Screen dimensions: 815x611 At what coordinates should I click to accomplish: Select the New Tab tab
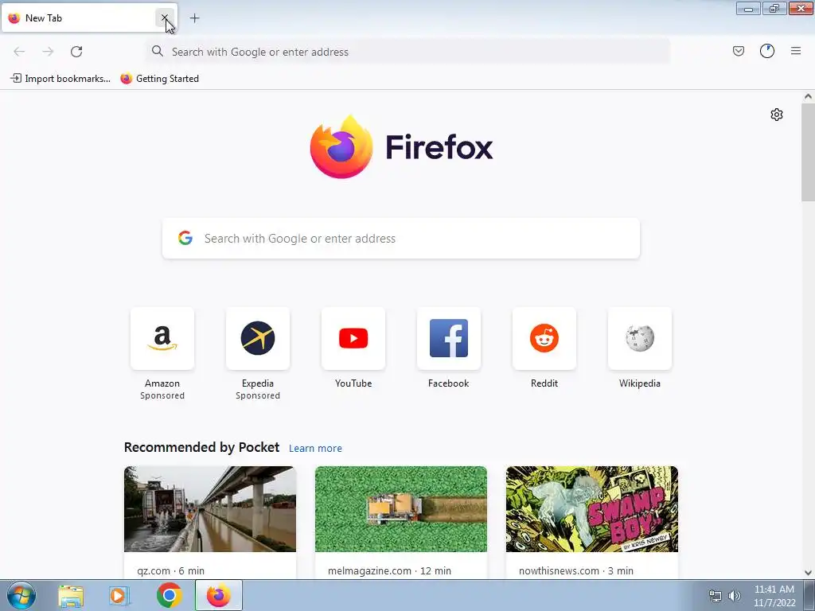[x=89, y=18]
